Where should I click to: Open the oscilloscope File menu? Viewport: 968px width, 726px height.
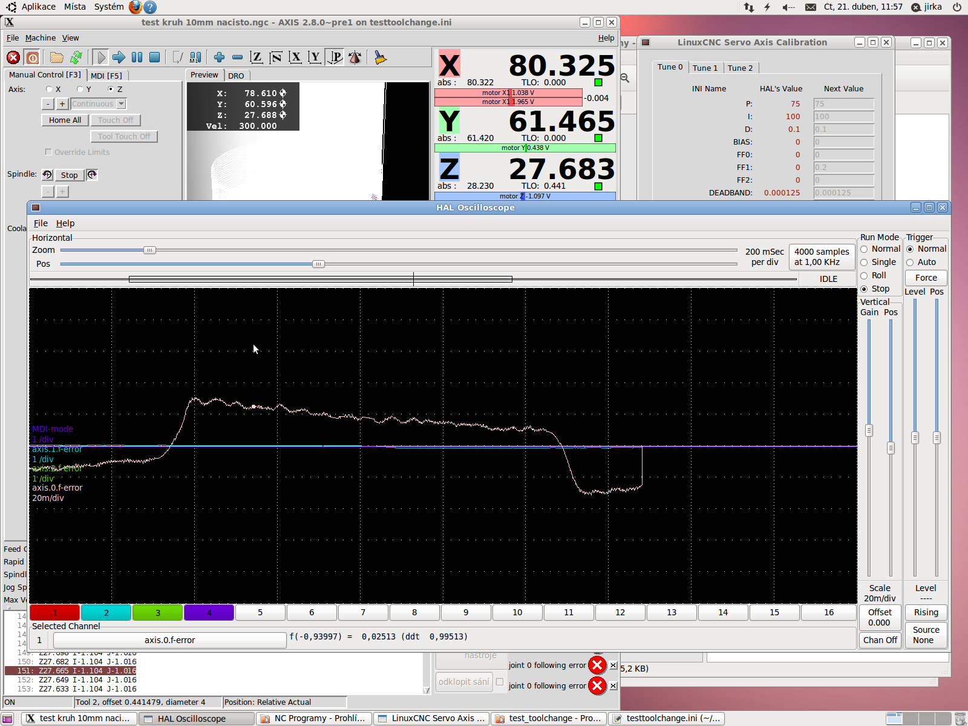pos(41,223)
